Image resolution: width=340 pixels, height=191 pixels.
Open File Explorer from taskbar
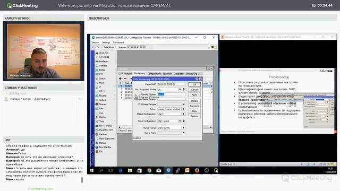tap(130, 170)
